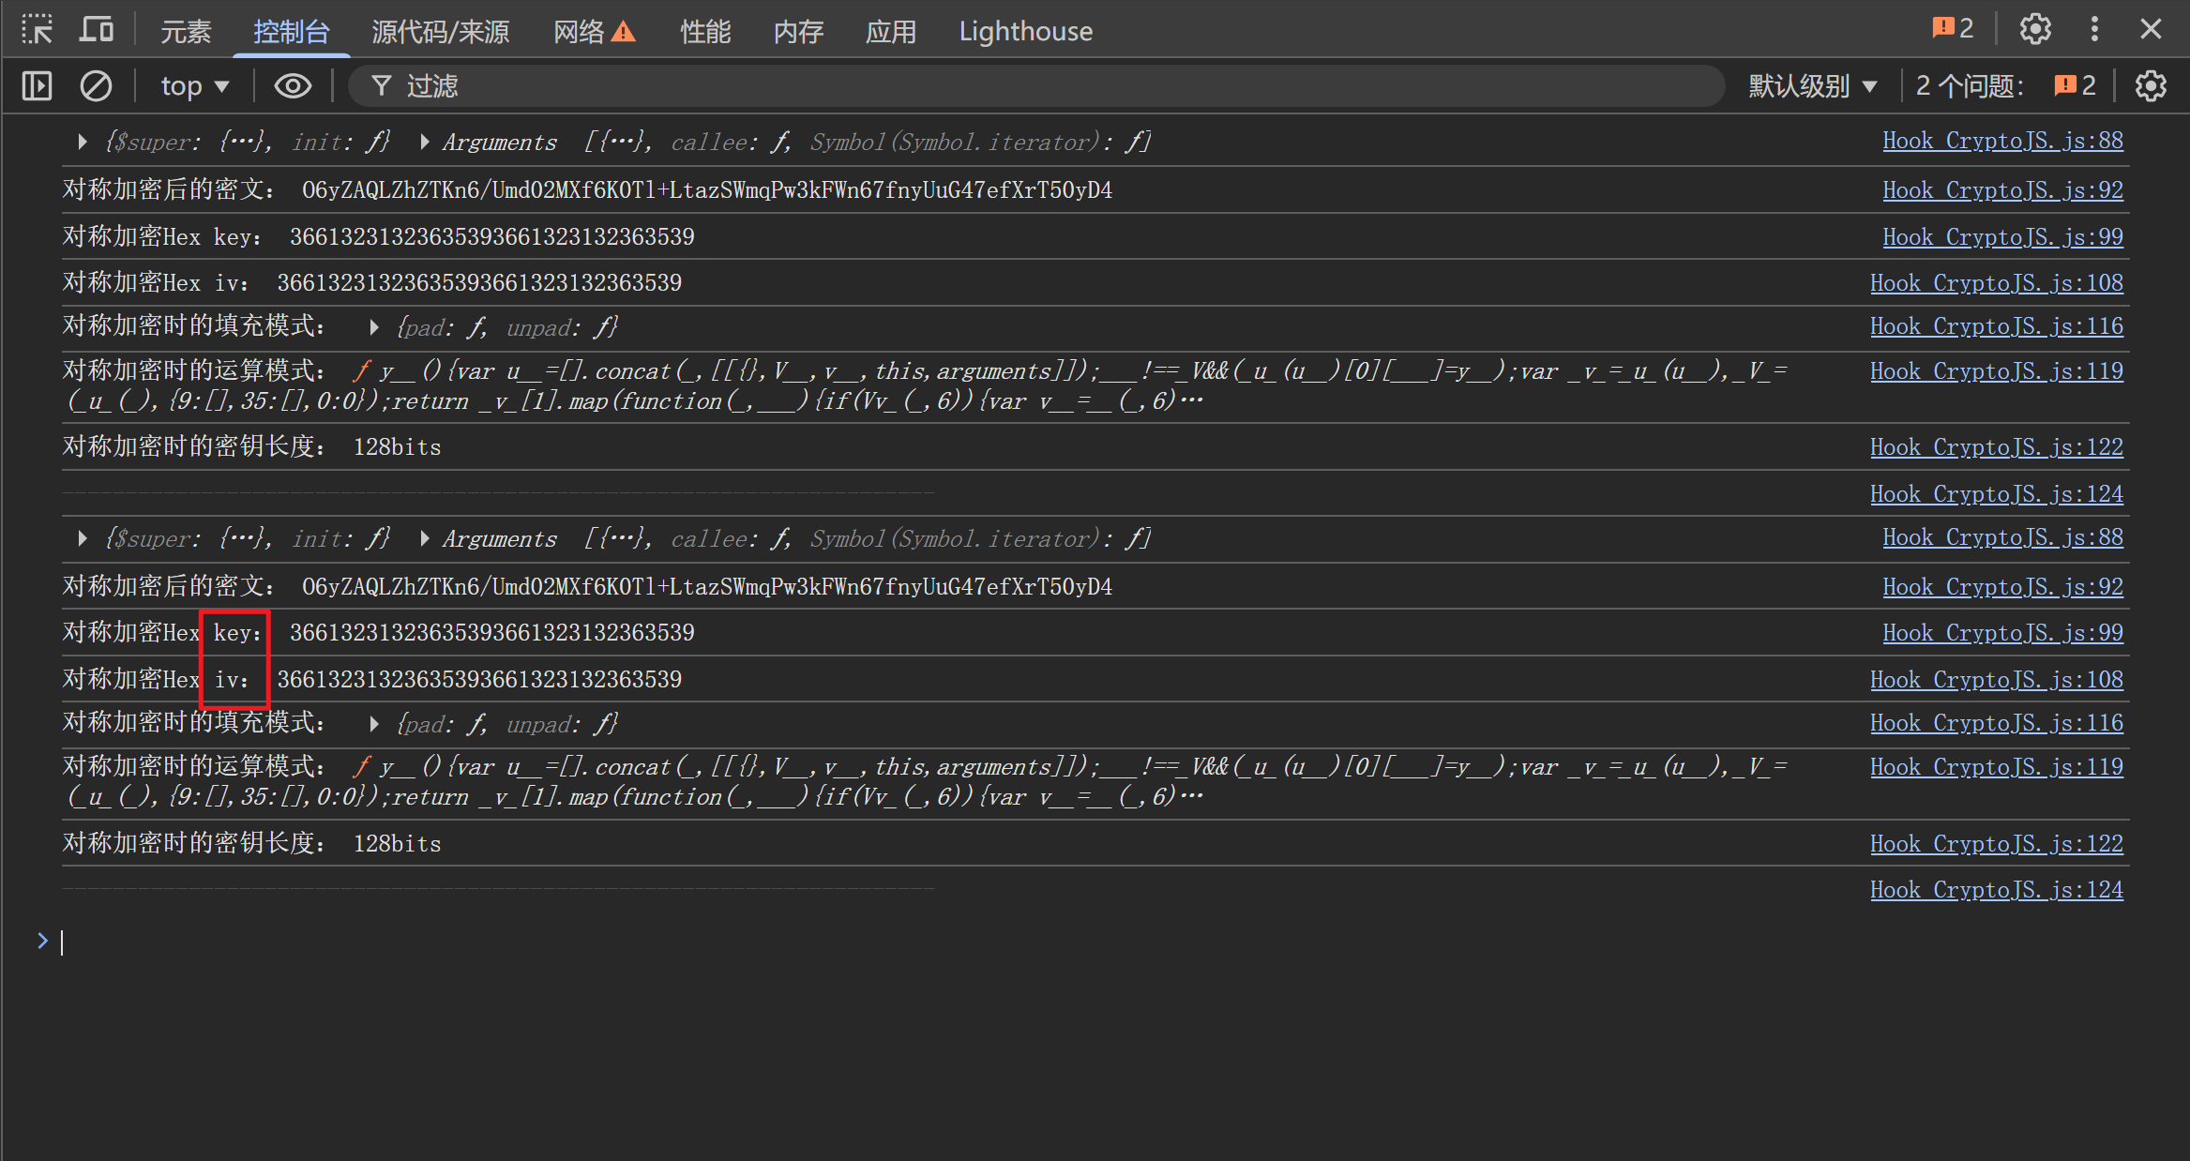Expand the first Arguments array entry
Viewport: 2190px width, 1161px height.
(425, 142)
